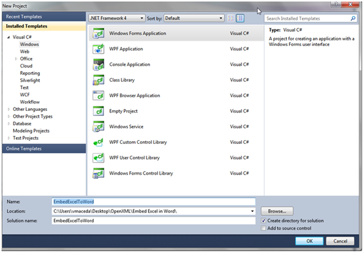The width and height of the screenshot is (364, 253).
Task: Click the Windows Forms Control Library icon
Action: tap(98, 173)
